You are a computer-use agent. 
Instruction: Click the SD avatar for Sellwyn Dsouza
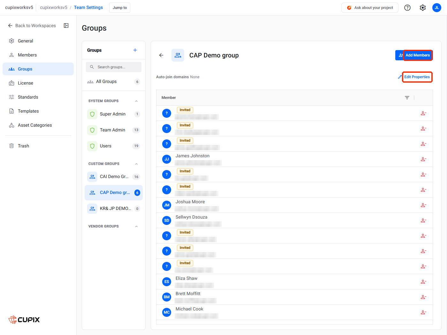[x=167, y=220]
